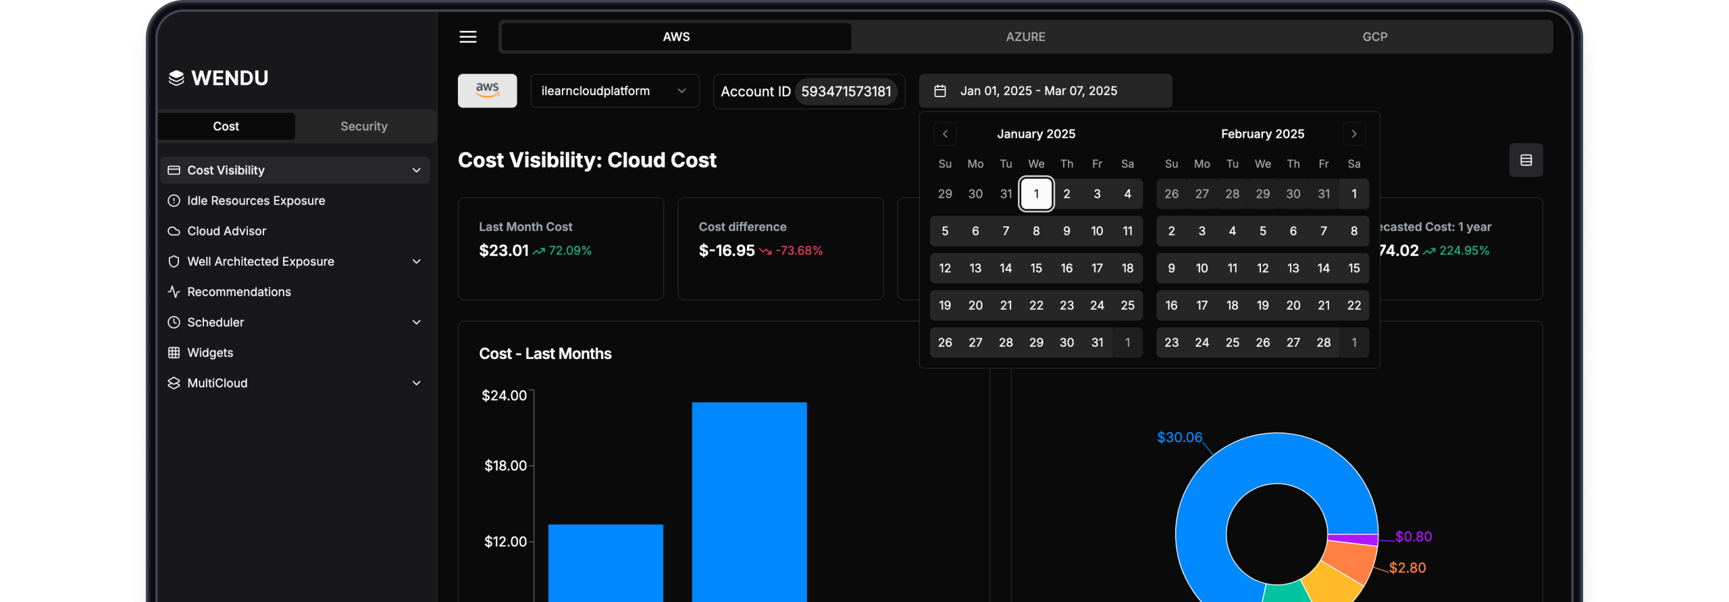Viewport: 1729px width, 602px height.
Task: Click the purple donut chart segment
Action: coord(1353,539)
